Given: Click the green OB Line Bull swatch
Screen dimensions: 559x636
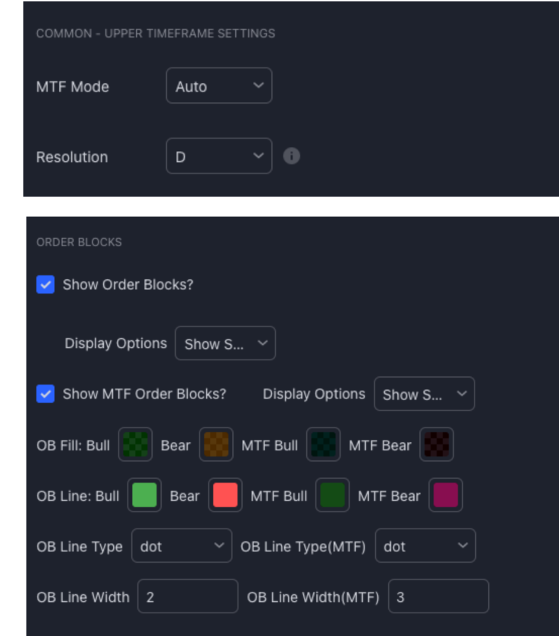Looking at the screenshot, I should [144, 496].
